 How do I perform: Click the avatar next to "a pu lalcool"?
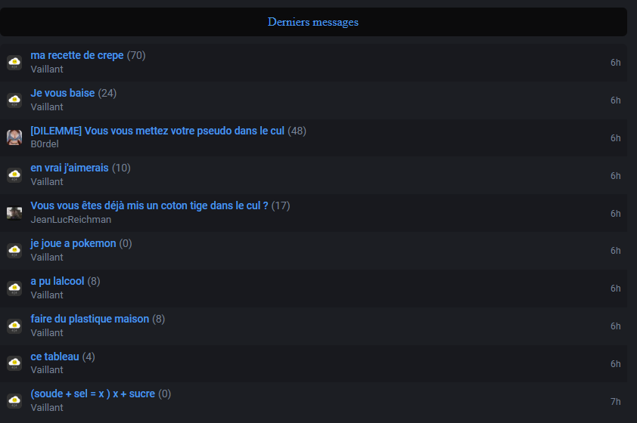tap(14, 288)
